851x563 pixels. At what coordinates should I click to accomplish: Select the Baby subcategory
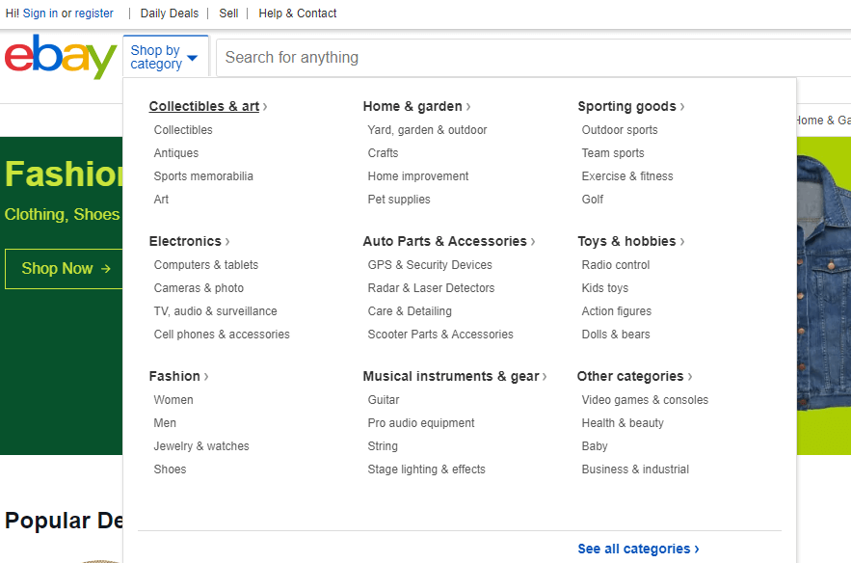(x=595, y=446)
